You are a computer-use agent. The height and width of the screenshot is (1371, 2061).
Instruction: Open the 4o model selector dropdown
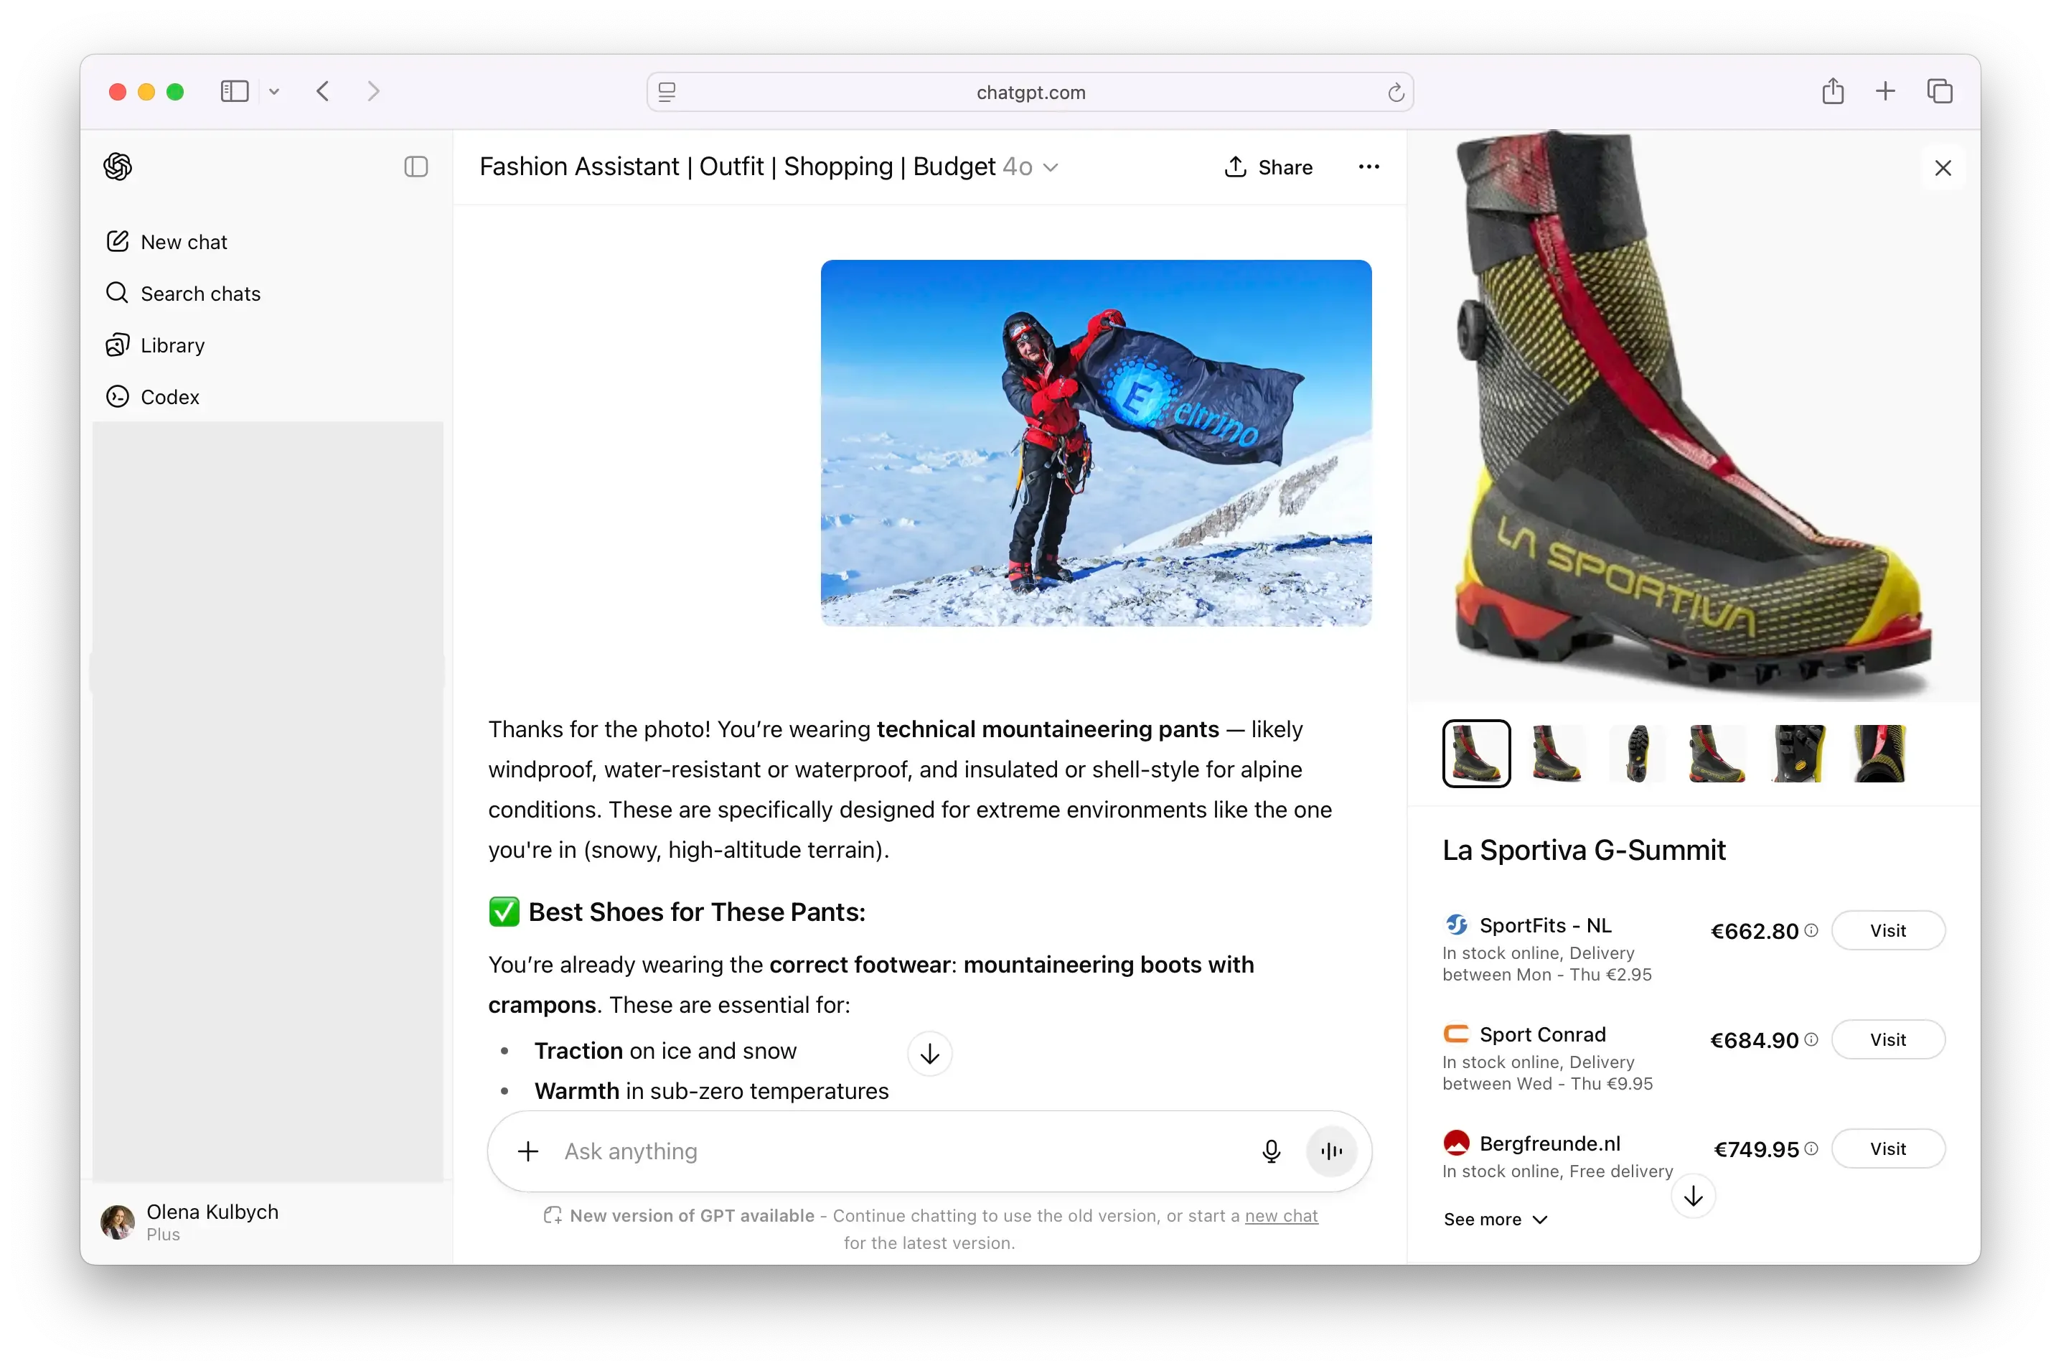pyautogui.click(x=1030, y=167)
